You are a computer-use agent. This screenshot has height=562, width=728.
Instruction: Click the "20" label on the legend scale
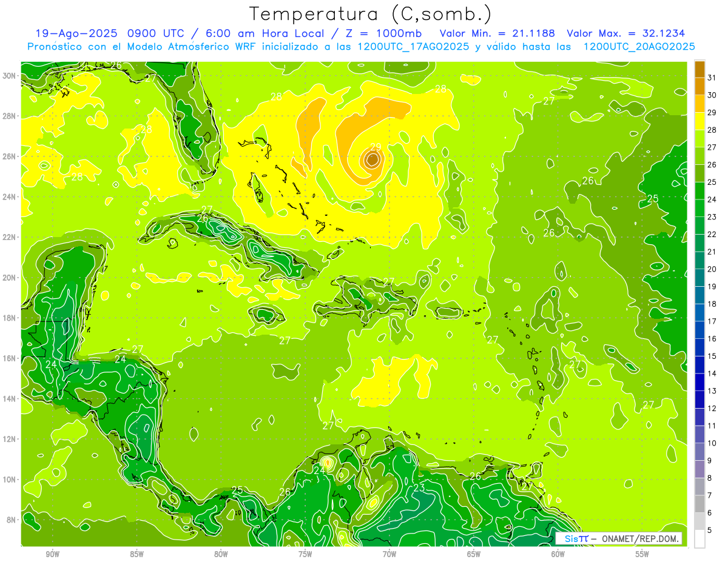point(712,269)
